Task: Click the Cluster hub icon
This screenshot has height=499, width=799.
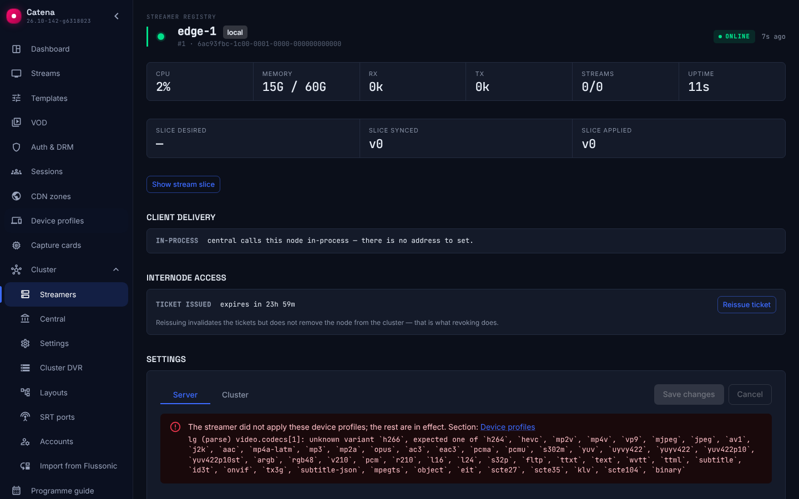Action: (x=17, y=269)
